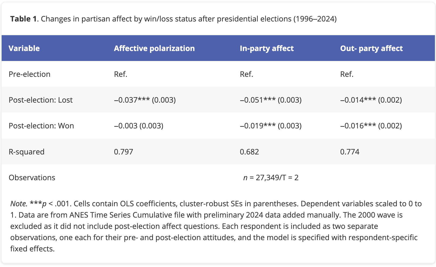
Task: Select the R-squared value 0.682
Action: (249, 152)
